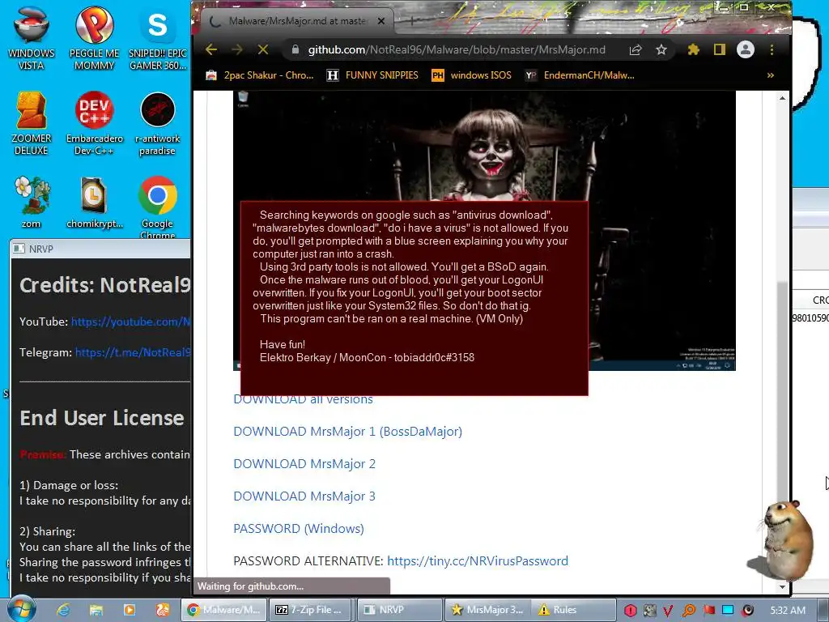The image size is (829, 622).
Task: Open the Chrome extensions puzzle icon
Action: pyautogui.click(x=694, y=49)
